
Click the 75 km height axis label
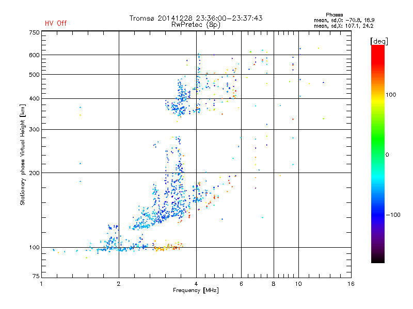[36, 276]
